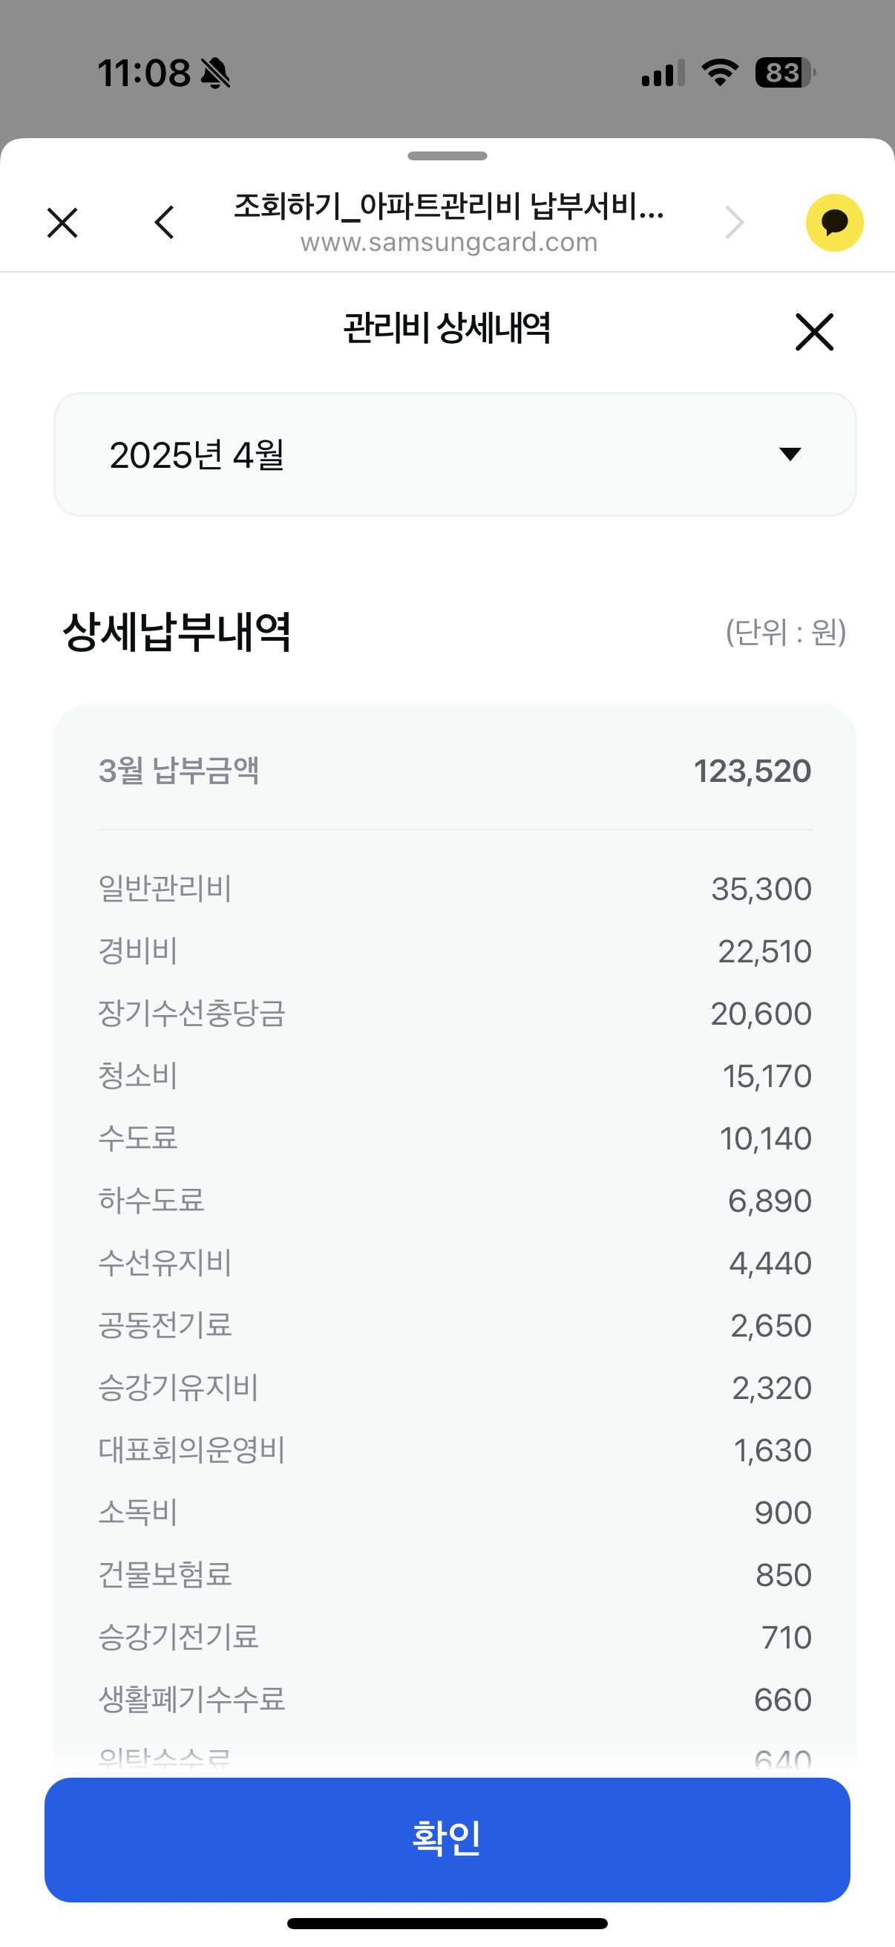Screen dimensions: 895x1947
Task: Tap the page title 조회하기_아파트관리비 납부서비
Action: tap(449, 206)
